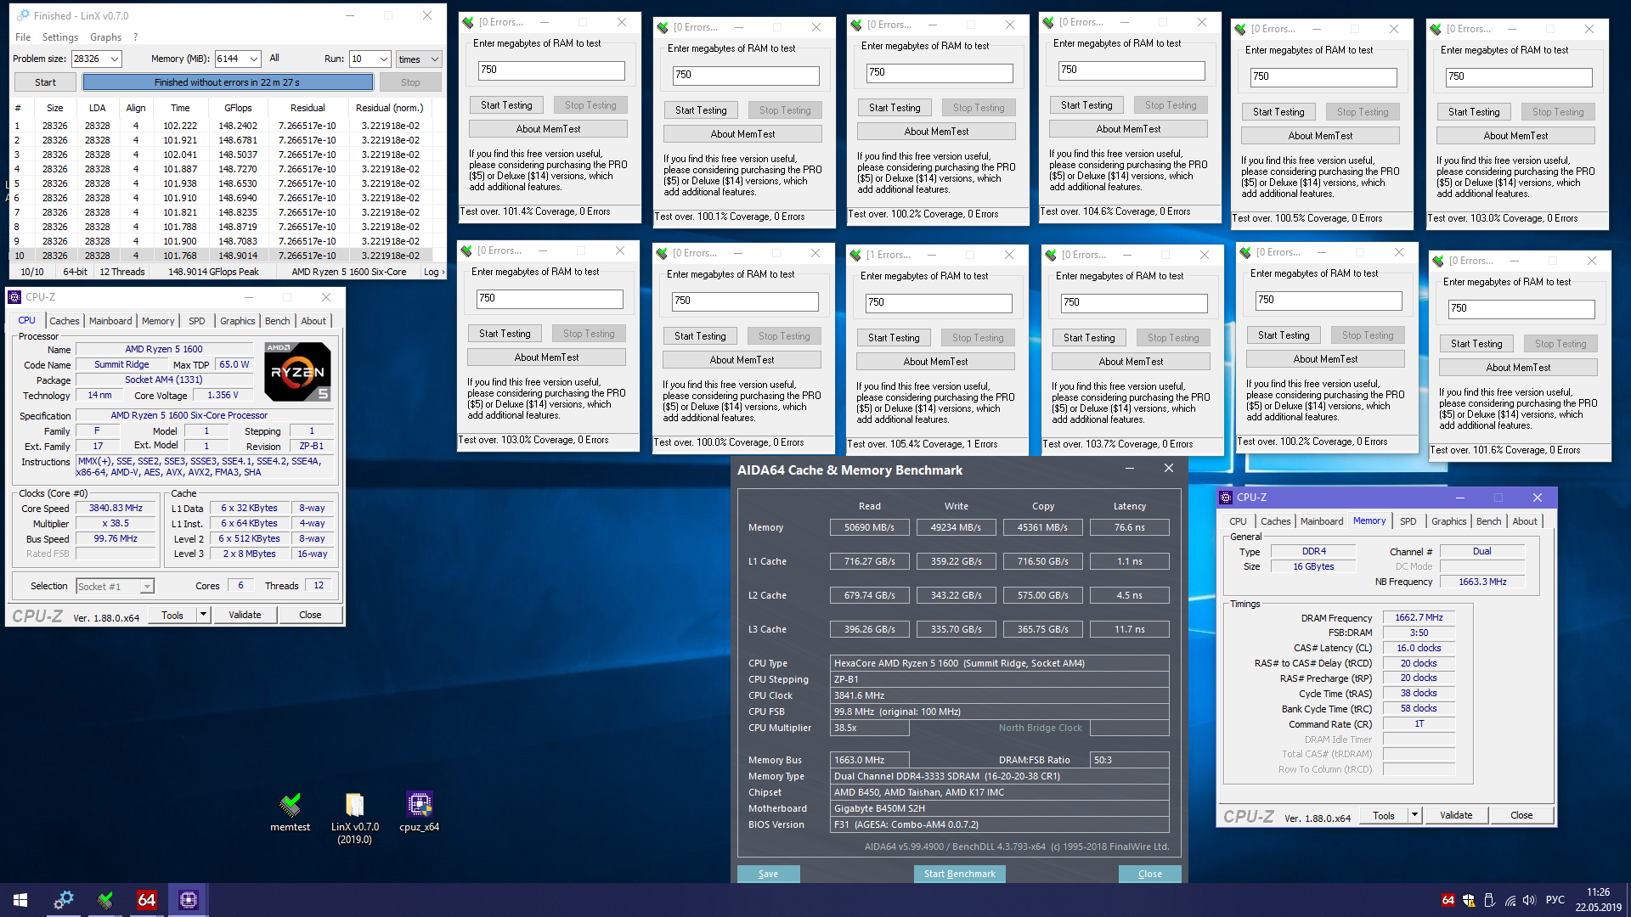Click Start Benchmark in AIDA64

click(959, 874)
